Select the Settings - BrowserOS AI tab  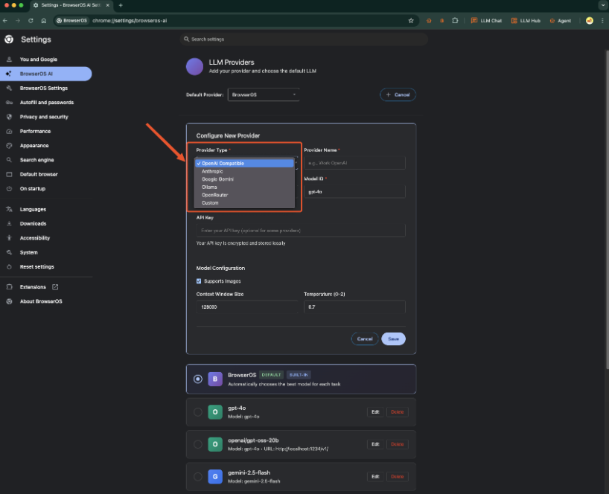click(71, 5)
